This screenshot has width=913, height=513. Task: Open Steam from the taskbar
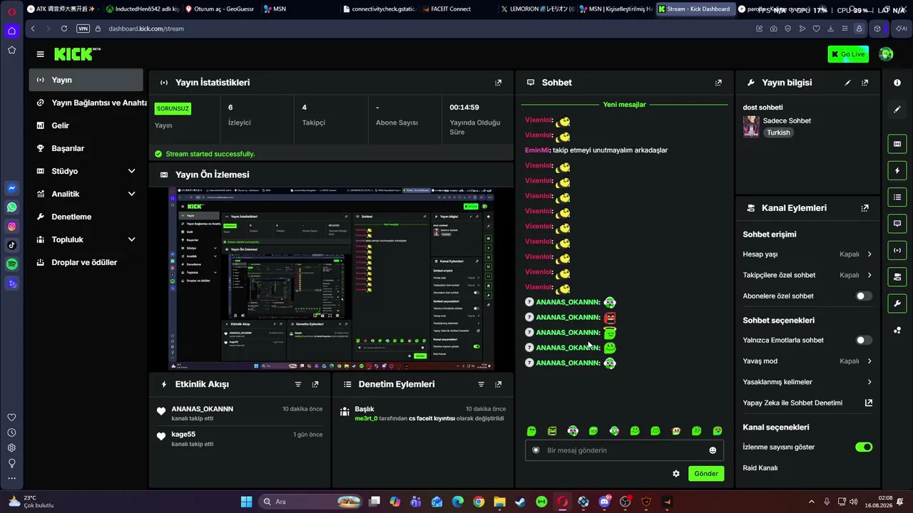tap(520, 502)
